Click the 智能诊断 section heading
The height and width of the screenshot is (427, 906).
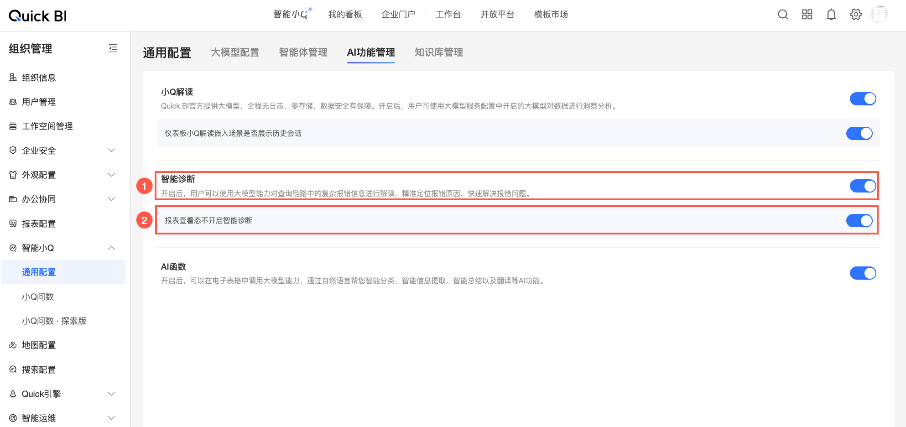click(178, 179)
